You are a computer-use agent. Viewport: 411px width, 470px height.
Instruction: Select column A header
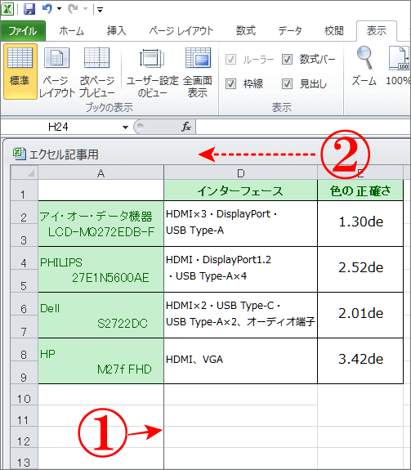click(x=101, y=172)
